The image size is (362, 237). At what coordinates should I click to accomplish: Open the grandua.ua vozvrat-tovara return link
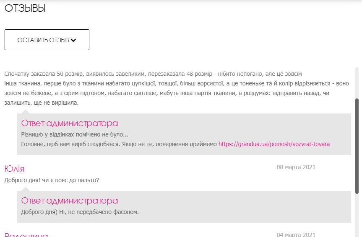point(274,144)
